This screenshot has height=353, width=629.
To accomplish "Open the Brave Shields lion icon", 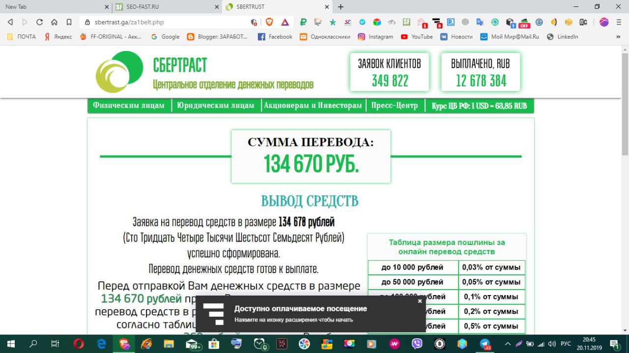I will (x=269, y=22).
